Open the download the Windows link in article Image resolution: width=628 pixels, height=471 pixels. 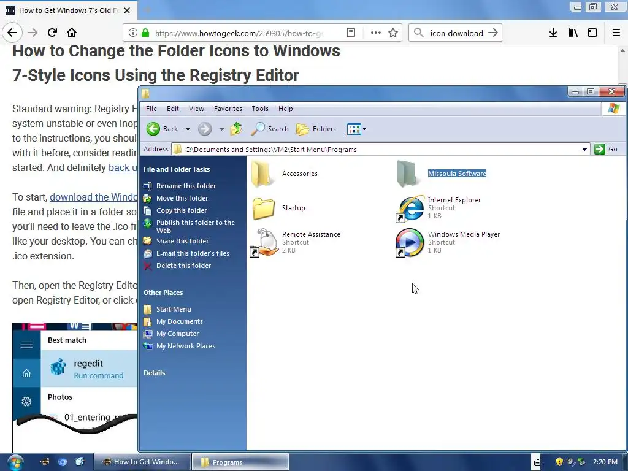[x=94, y=197]
